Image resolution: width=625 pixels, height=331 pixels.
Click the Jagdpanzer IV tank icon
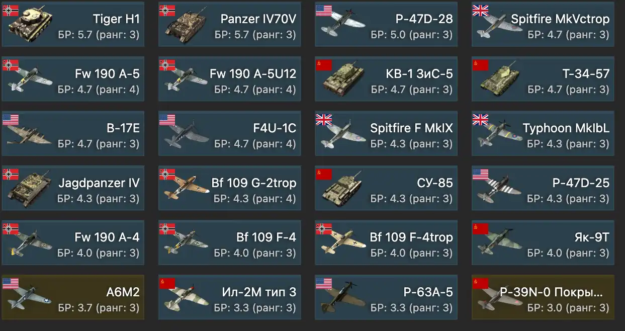click(29, 190)
